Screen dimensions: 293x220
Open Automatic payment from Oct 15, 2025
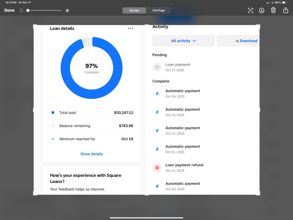182,112
